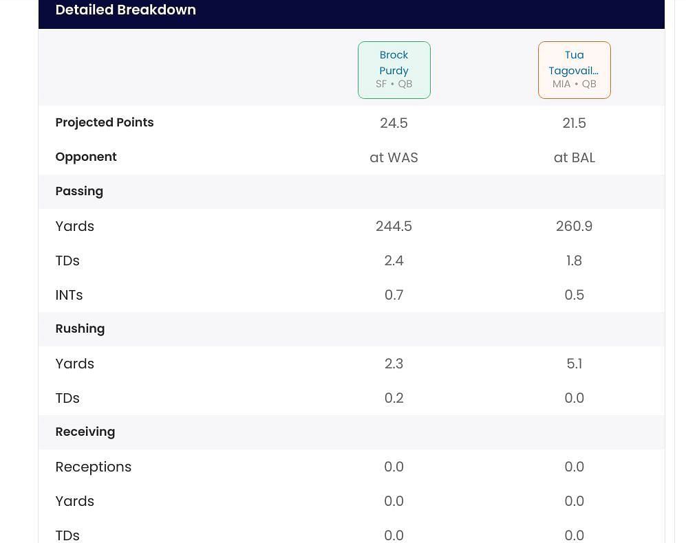Click the MIA • QB team label

tap(574, 84)
